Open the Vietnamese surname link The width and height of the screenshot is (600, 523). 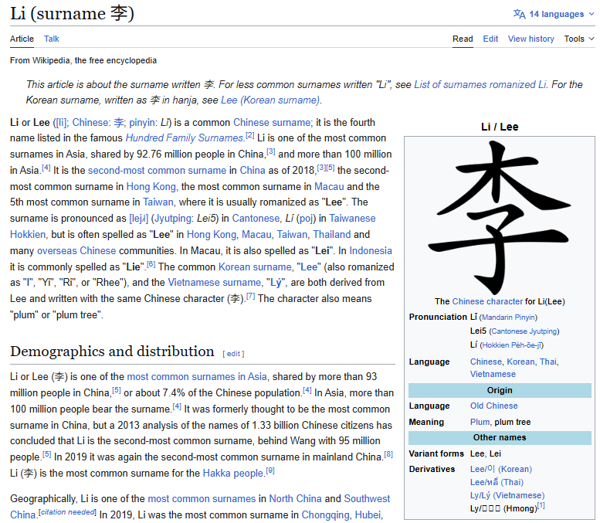[215, 283]
